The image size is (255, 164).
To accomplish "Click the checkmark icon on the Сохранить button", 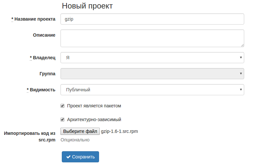I will point(68,157).
